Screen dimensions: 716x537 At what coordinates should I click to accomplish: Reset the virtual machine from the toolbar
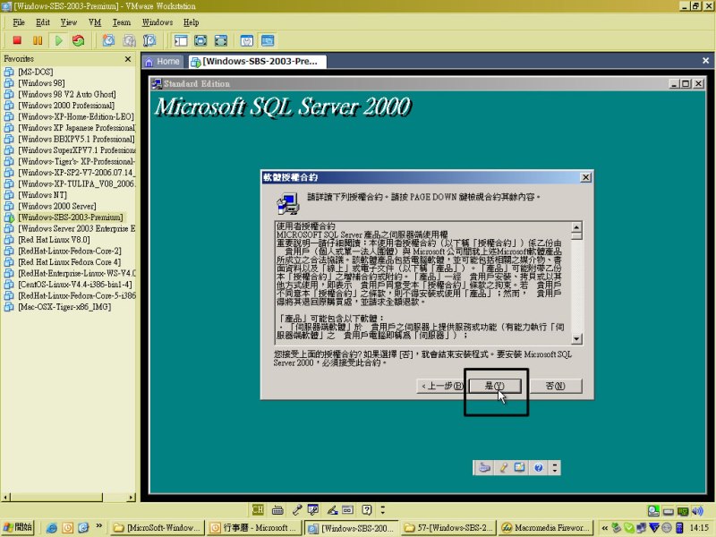coord(79,40)
